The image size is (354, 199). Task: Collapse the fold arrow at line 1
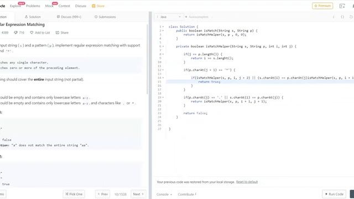(163, 27)
